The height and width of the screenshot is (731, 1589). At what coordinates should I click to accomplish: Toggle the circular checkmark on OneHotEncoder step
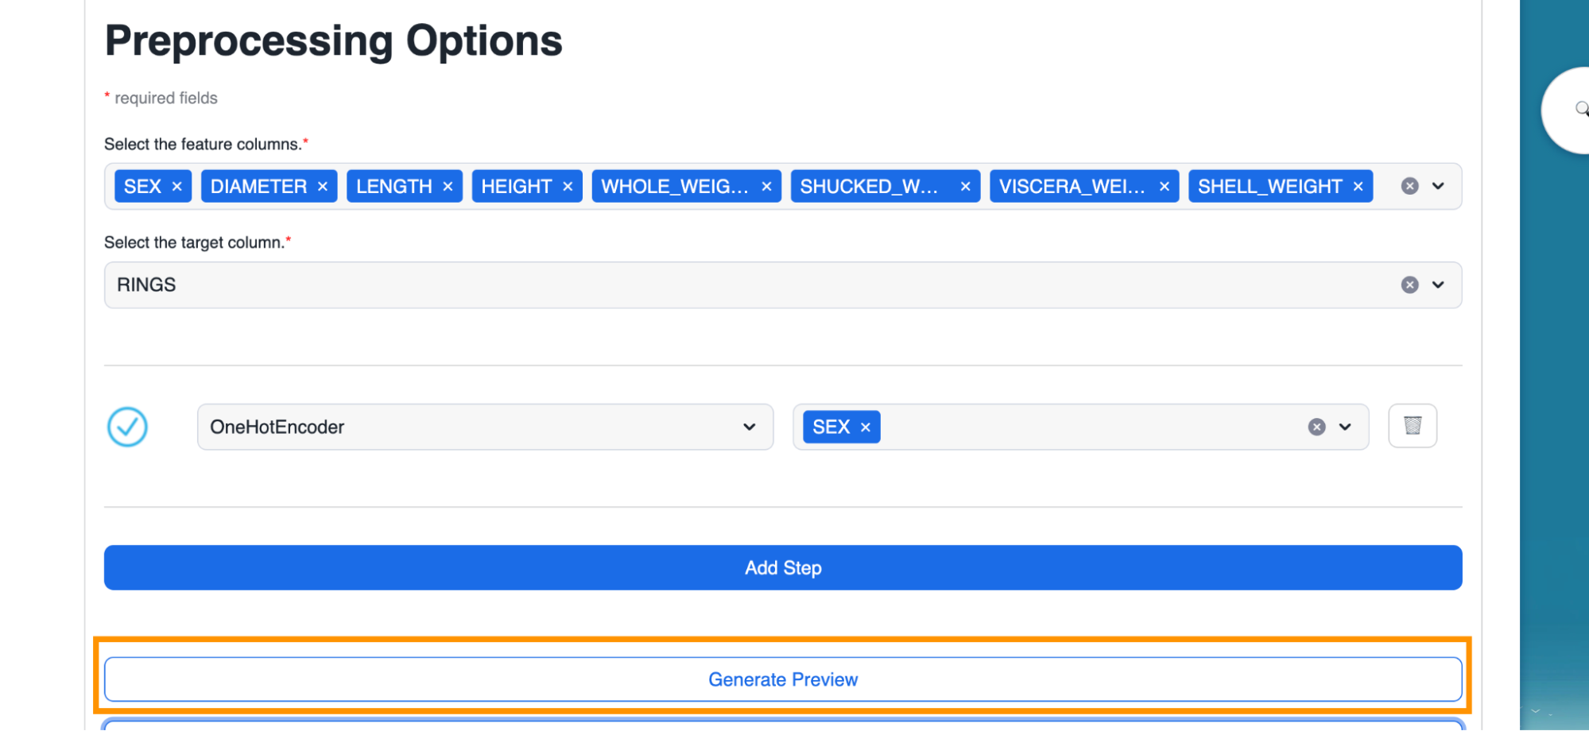(x=127, y=427)
